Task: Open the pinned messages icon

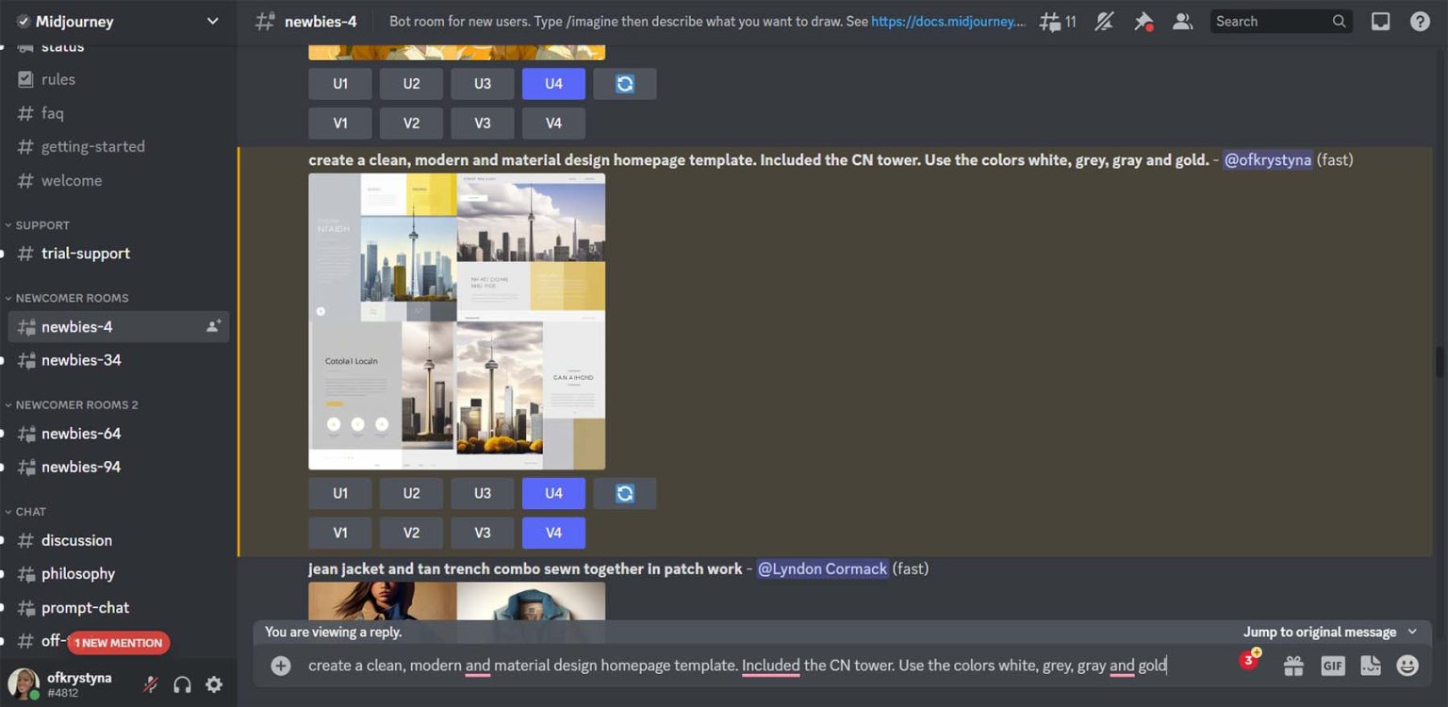Action: pos(1144,21)
